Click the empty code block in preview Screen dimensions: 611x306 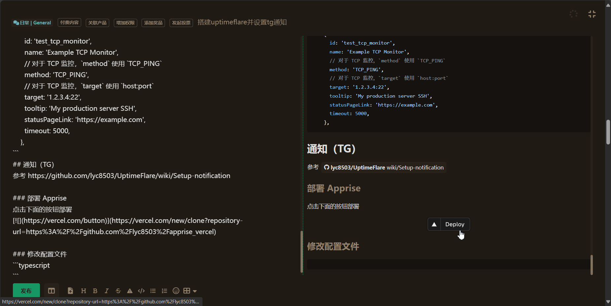[x=448, y=264]
